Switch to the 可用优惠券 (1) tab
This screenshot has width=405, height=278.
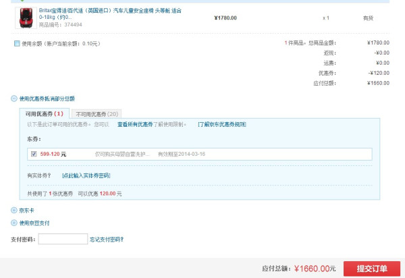pos(45,113)
